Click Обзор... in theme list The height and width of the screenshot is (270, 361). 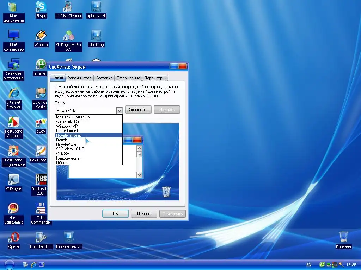tap(89, 163)
